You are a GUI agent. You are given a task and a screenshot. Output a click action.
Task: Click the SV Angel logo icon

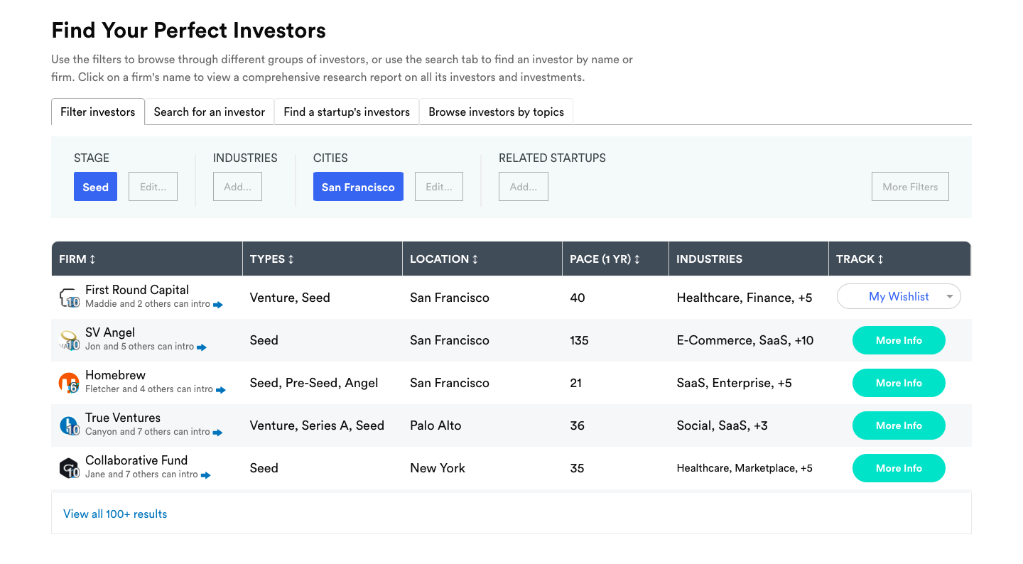(x=68, y=340)
